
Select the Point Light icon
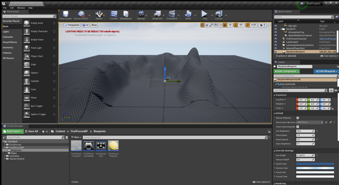click(26, 48)
